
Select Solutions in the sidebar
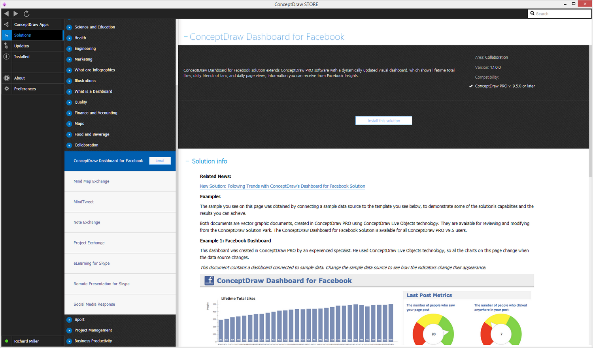tap(32, 35)
